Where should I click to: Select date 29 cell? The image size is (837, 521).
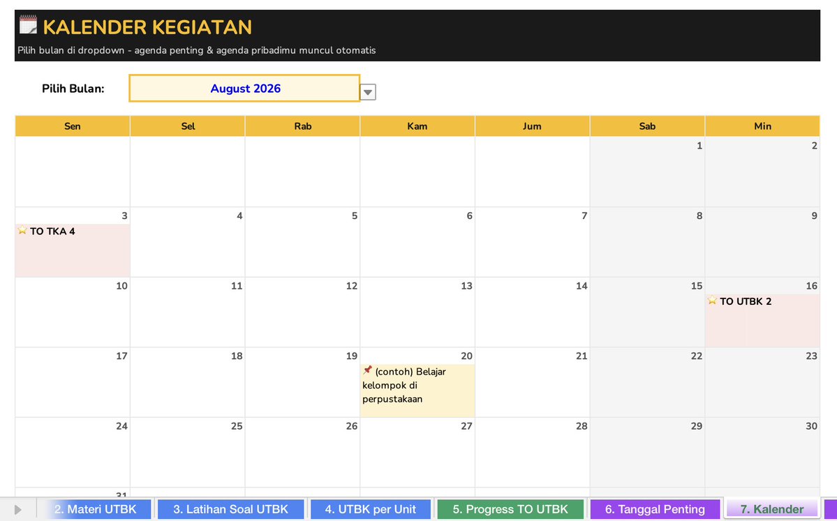point(648,452)
